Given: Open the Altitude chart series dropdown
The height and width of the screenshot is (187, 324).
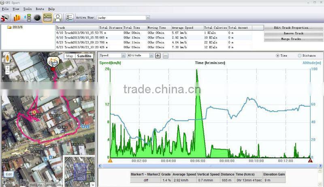Looking at the screenshot, I should click(151, 56).
